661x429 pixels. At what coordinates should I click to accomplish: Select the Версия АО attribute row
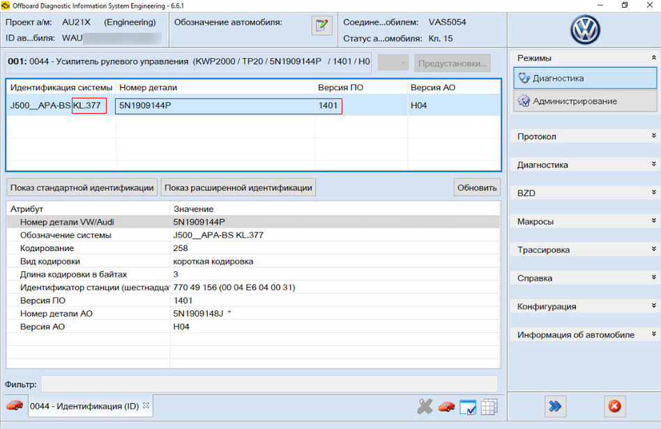(x=253, y=326)
